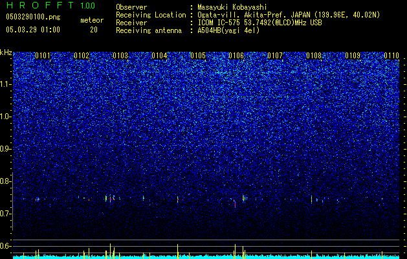Click the 0.8 kHz axis label

(5, 181)
